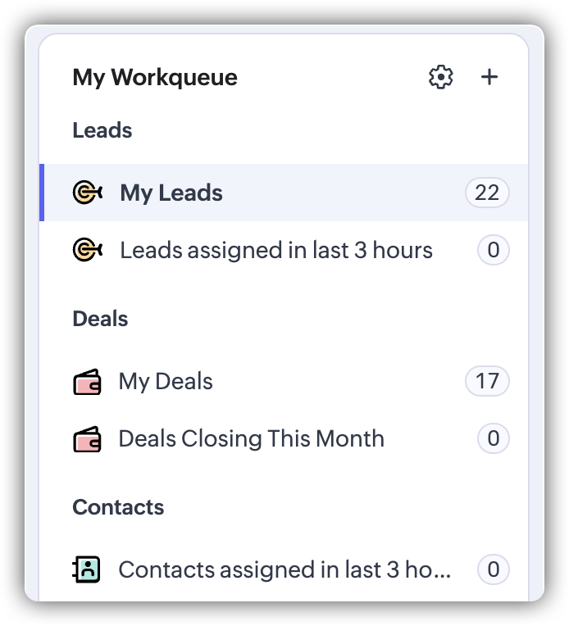Open Leads assigned in last 3 hours
Image resolution: width=569 pixels, height=626 pixels.
click(276, 250)
